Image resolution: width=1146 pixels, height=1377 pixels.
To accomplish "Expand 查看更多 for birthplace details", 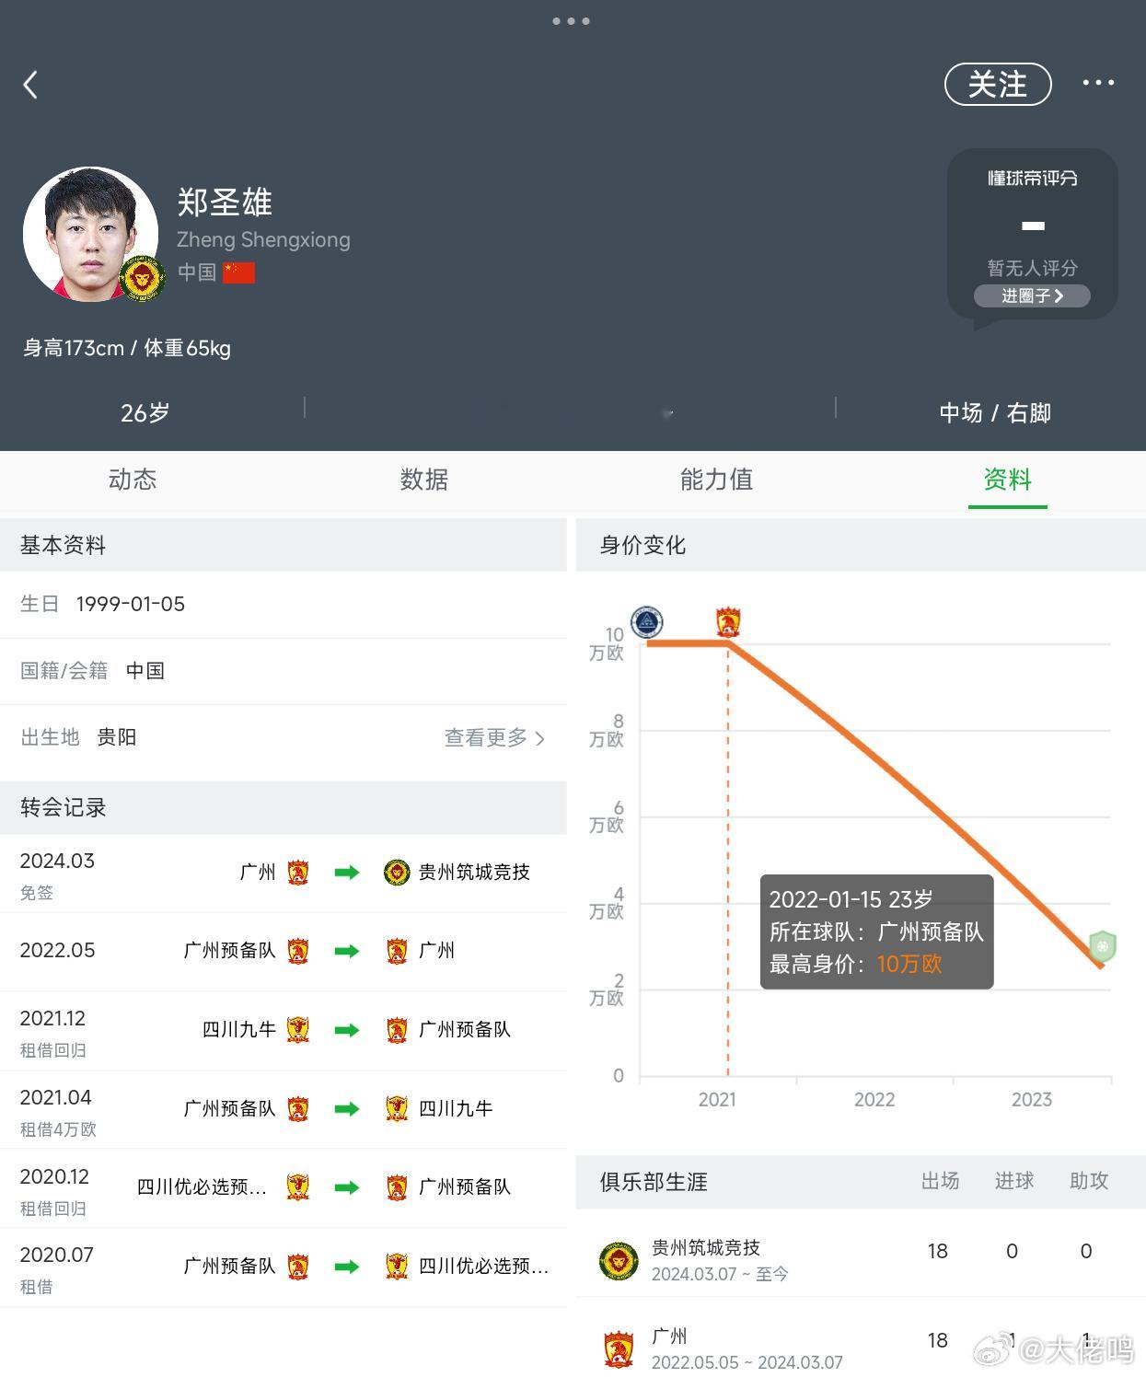I will 494,737.
